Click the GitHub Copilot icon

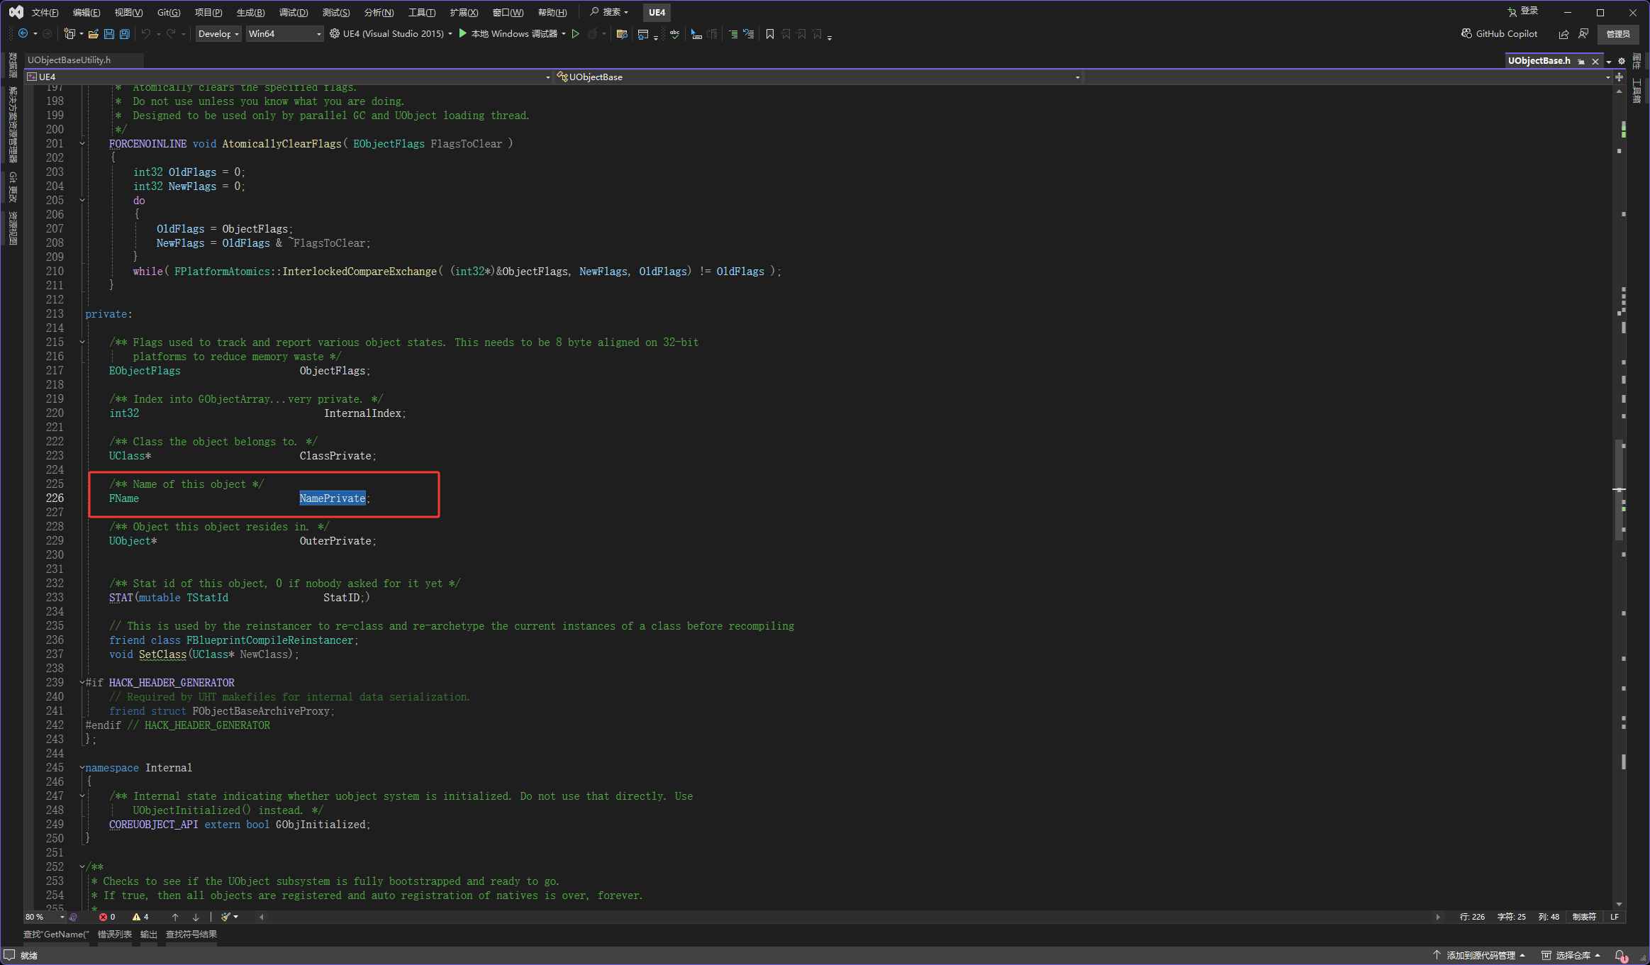coord(1466,33)
